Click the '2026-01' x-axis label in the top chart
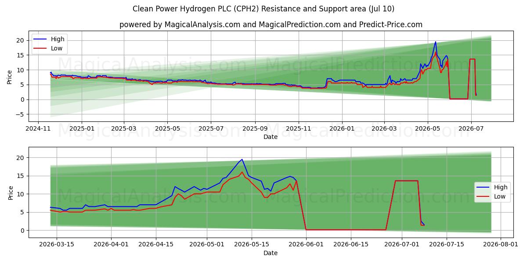Image resolution: width=527 pixels, height=263 pixels. tap(342, 129)
